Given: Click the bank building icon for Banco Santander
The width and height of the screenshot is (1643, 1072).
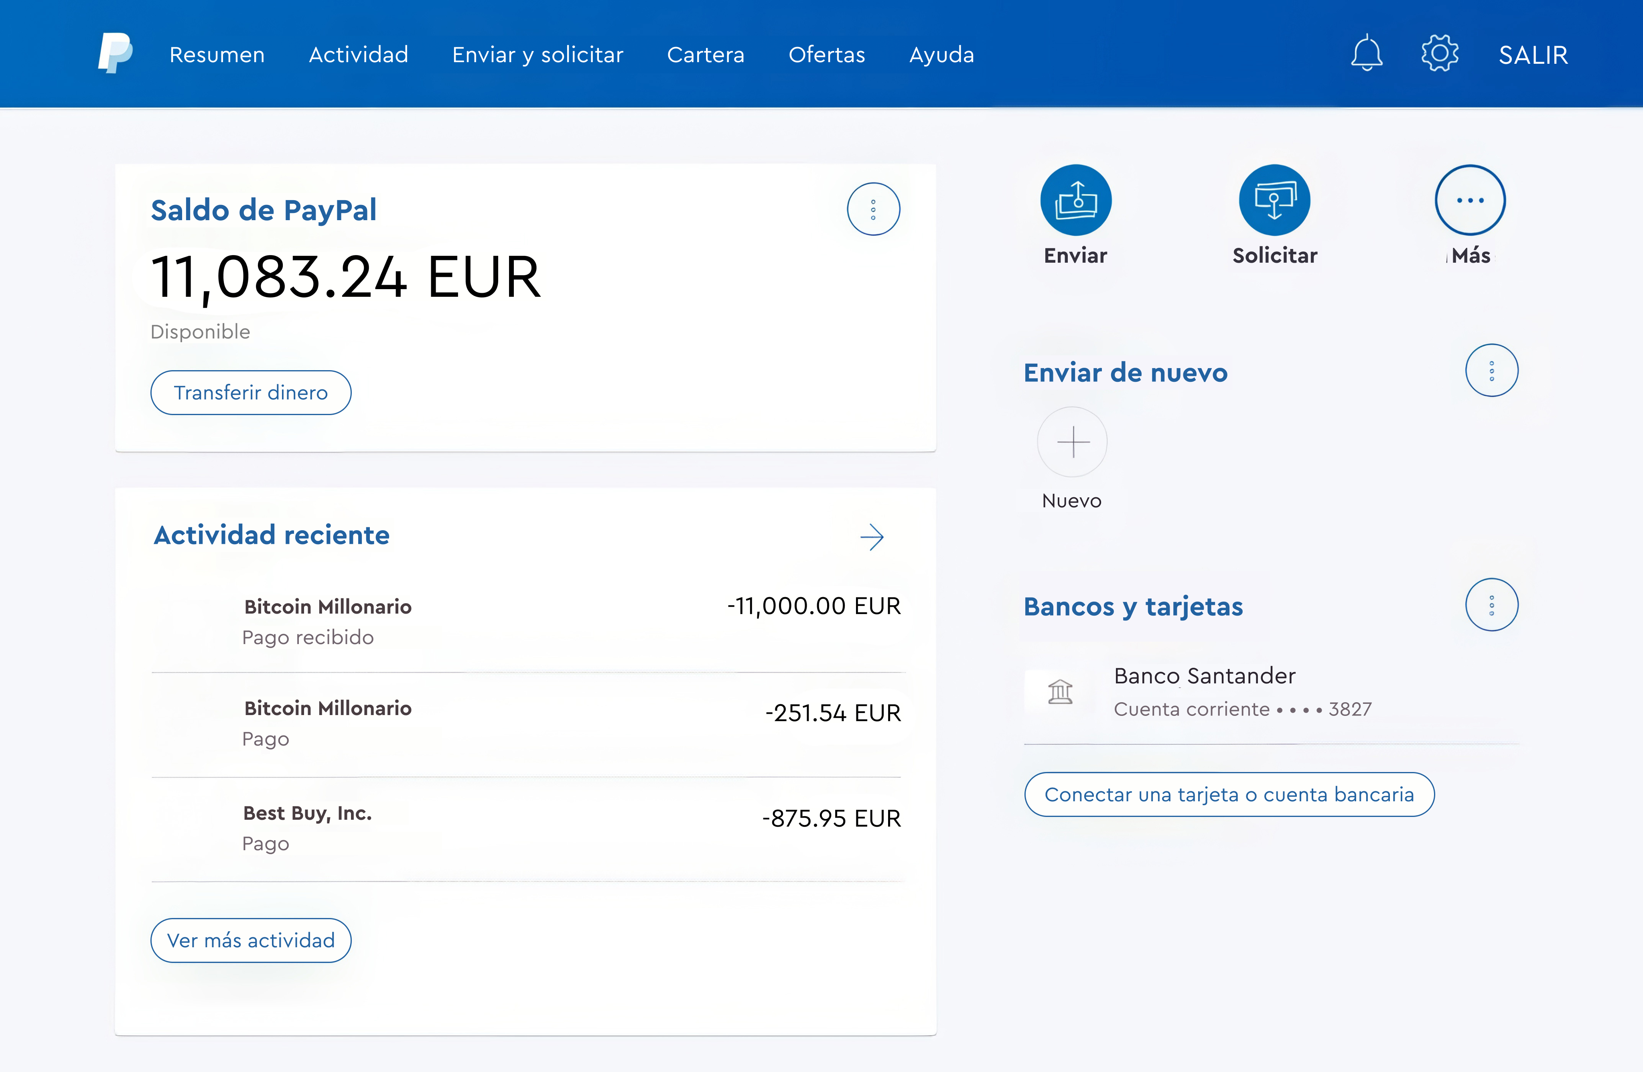Looking at the screenshot, I should click(1060, 691).
